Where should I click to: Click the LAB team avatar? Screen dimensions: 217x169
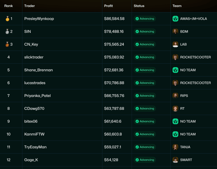(175, 44)
